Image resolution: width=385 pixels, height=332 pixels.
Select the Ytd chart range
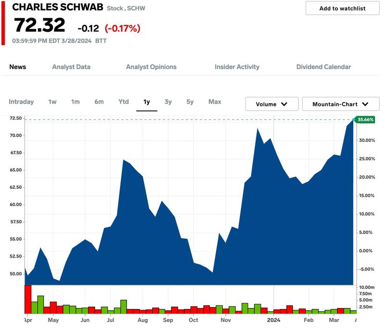(124, 102)
